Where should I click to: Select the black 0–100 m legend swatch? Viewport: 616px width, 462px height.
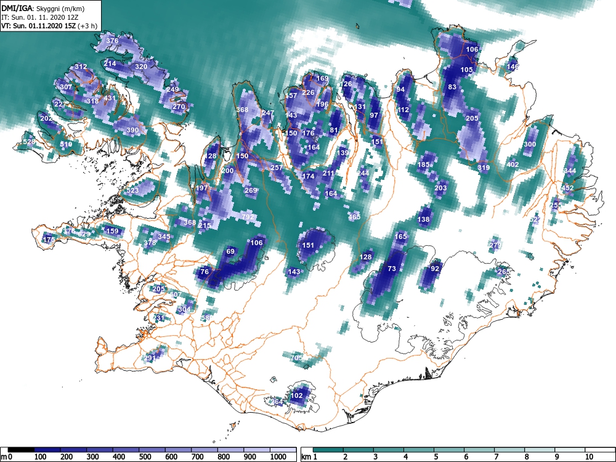tap(21, 450)
